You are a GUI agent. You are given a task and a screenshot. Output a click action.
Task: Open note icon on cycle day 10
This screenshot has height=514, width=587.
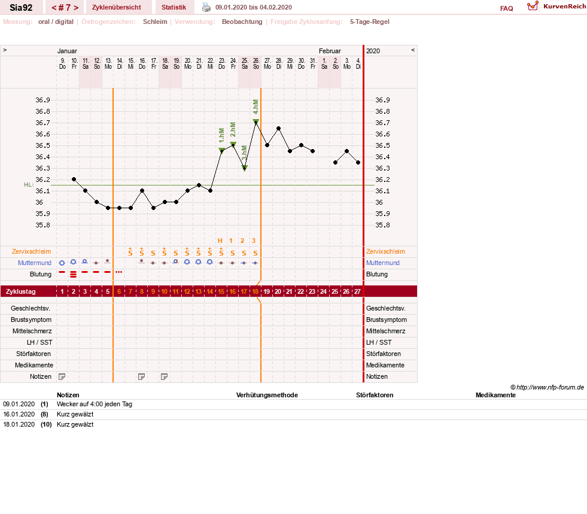pyautogui.click(x=164, y=376)
